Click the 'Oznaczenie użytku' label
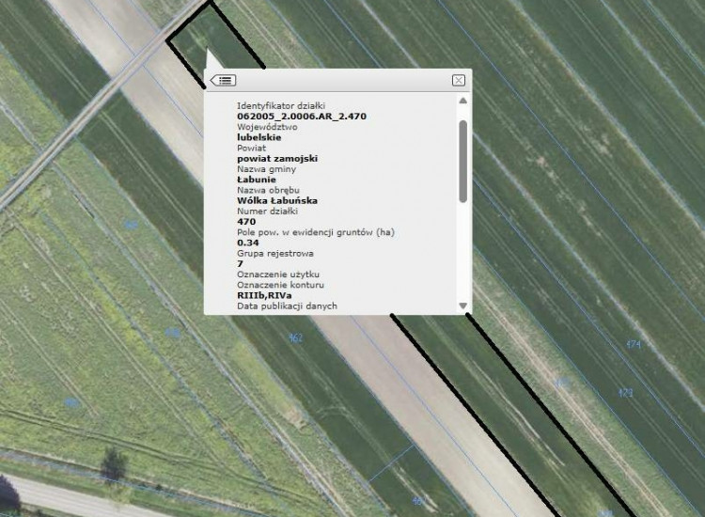Screen dimensions: 705x517 (x=278, y=274)
